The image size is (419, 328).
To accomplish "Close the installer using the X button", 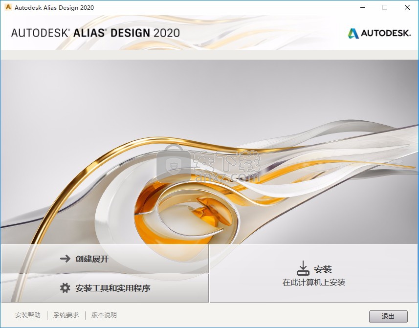I will point(407,7).
